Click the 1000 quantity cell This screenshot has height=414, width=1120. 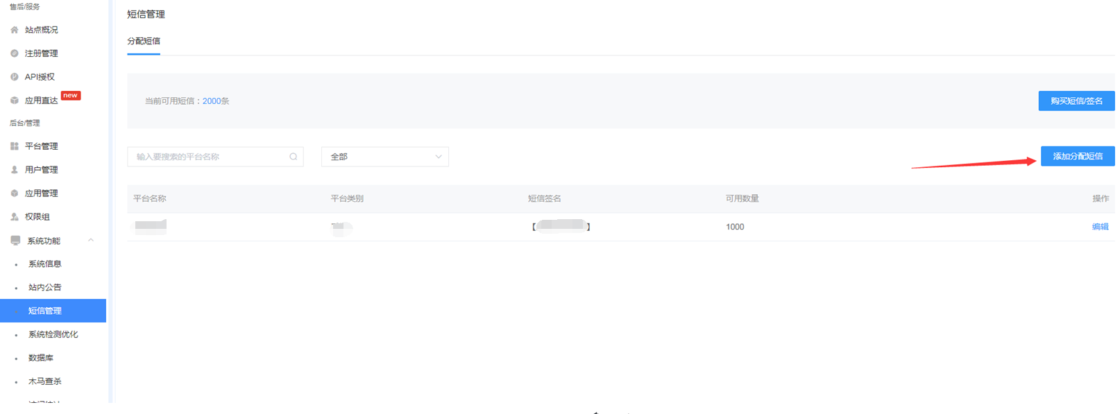click(735, 227)
